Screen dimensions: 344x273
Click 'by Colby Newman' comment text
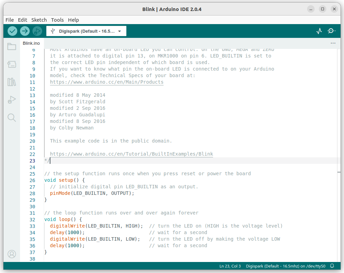coord(72,128)
